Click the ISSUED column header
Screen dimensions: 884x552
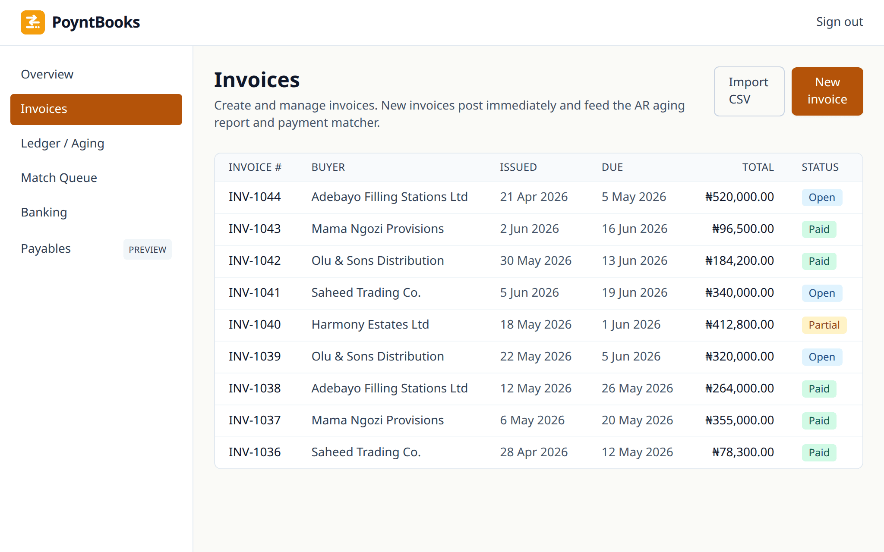click(x=518, y=167)
